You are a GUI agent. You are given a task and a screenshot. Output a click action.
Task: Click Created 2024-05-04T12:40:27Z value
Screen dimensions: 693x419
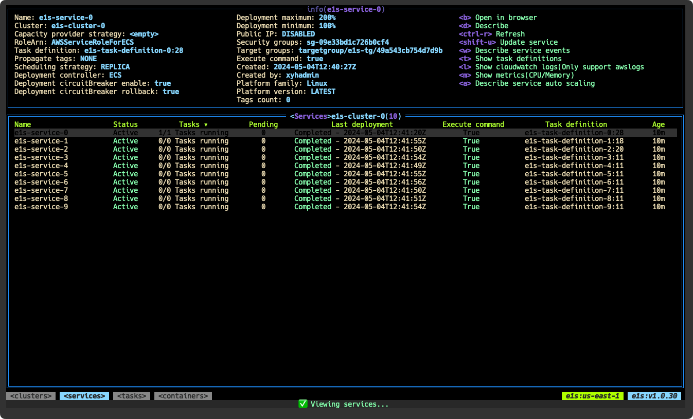coord(315,67)
